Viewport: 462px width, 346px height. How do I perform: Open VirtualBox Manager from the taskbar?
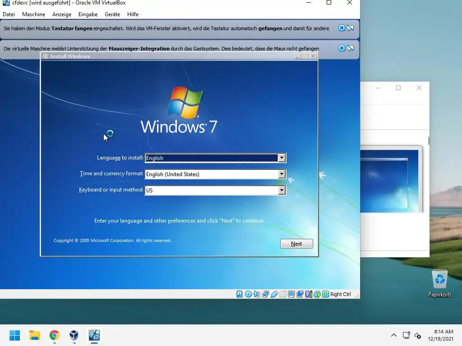74,335
